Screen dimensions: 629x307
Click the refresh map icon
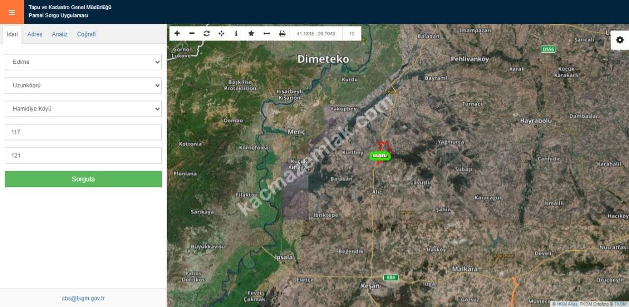click(207, 33)
